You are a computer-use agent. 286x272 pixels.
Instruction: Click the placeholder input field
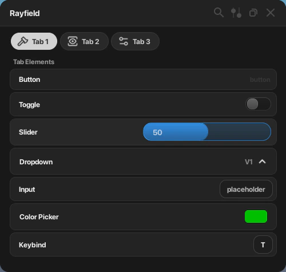(x=246, y=189)
